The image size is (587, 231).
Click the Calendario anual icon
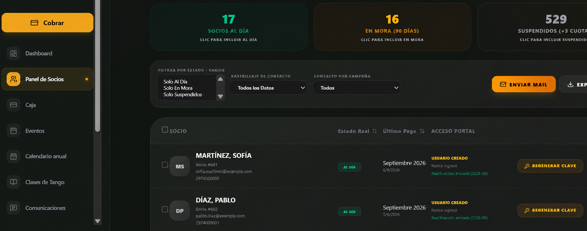pos(14,156)
